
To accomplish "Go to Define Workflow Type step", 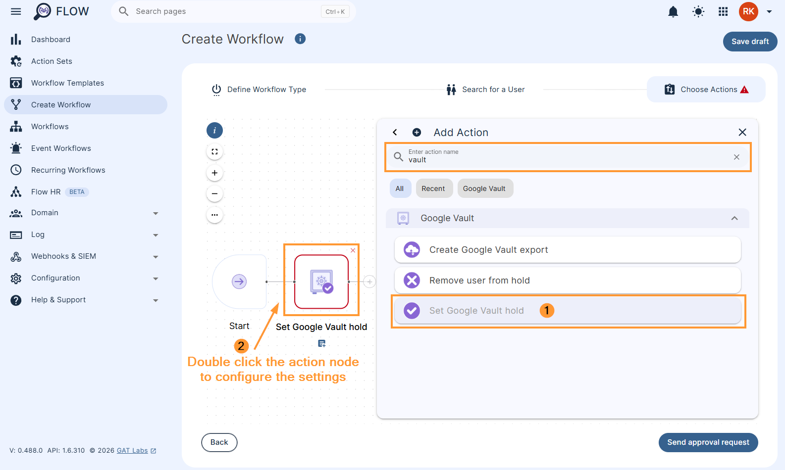I will (259, 90).
